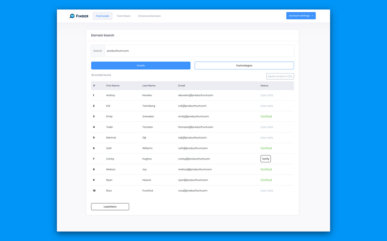Click Verified status for Seth Williams
387x241 pixels.
(266, 148)
